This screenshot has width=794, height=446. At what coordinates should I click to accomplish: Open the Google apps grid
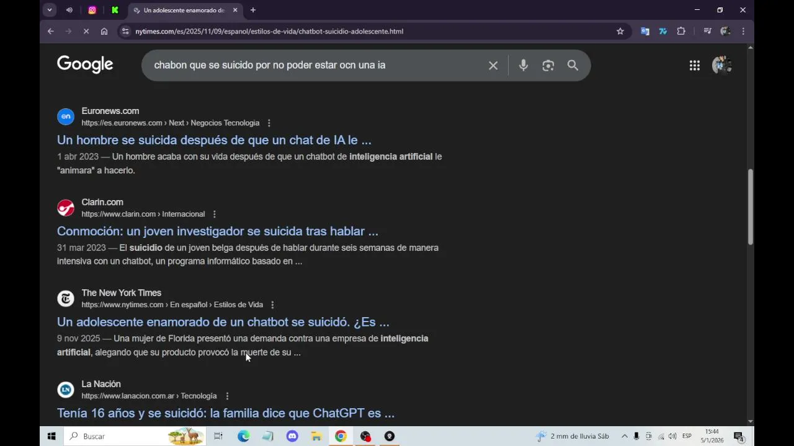coord(695,65)
